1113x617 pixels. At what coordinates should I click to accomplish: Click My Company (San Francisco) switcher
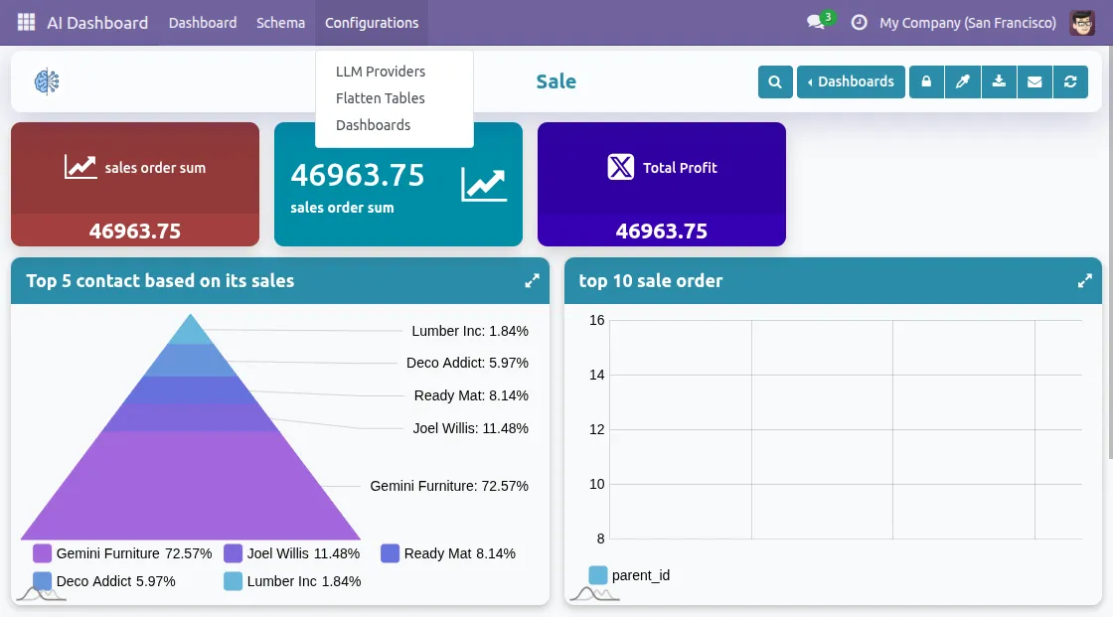coord(968,22)
